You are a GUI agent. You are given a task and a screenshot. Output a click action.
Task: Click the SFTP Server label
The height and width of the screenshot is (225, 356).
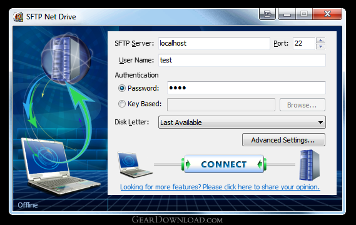pos(134,43)
